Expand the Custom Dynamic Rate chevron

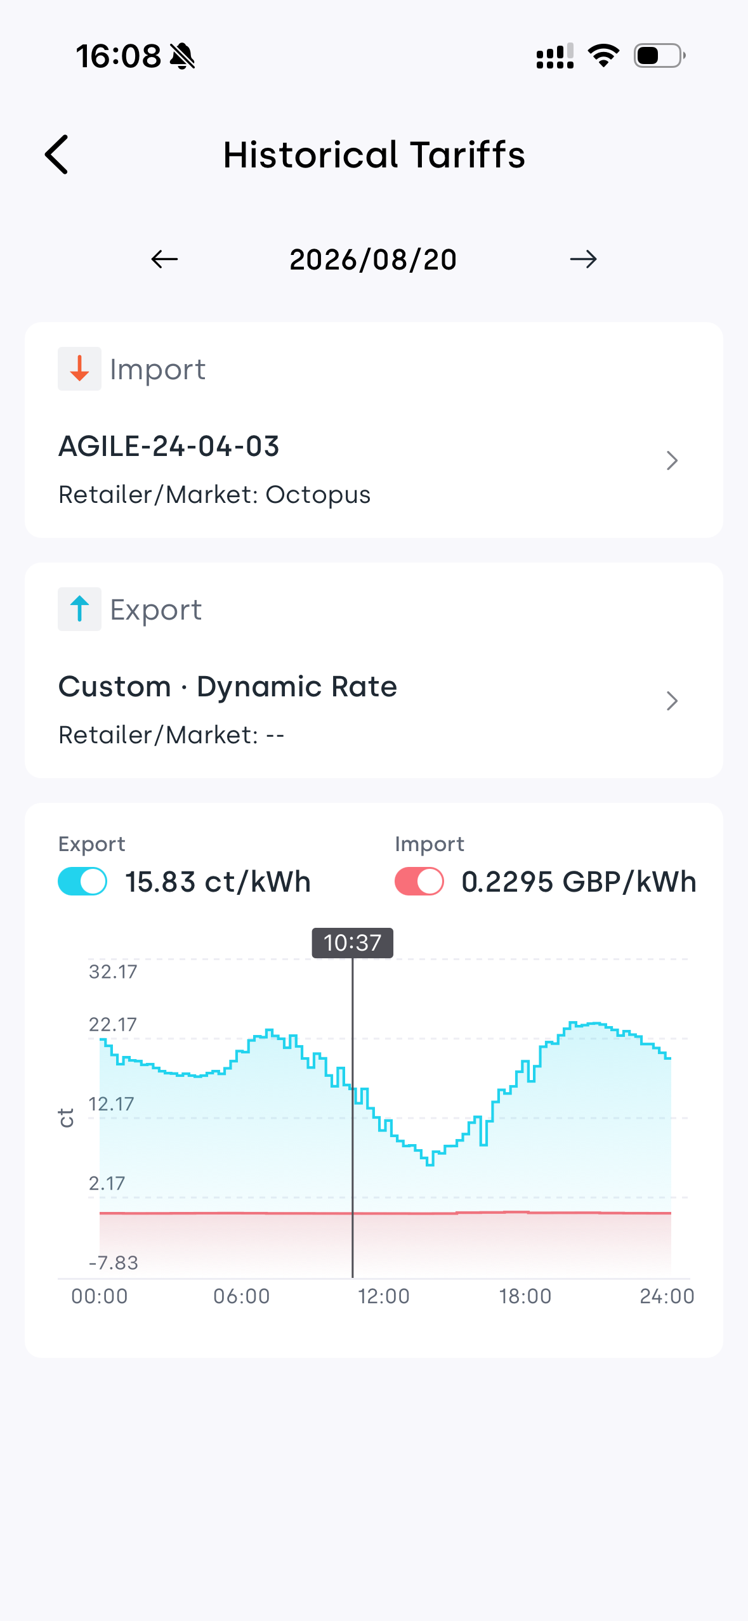[672, 701]
